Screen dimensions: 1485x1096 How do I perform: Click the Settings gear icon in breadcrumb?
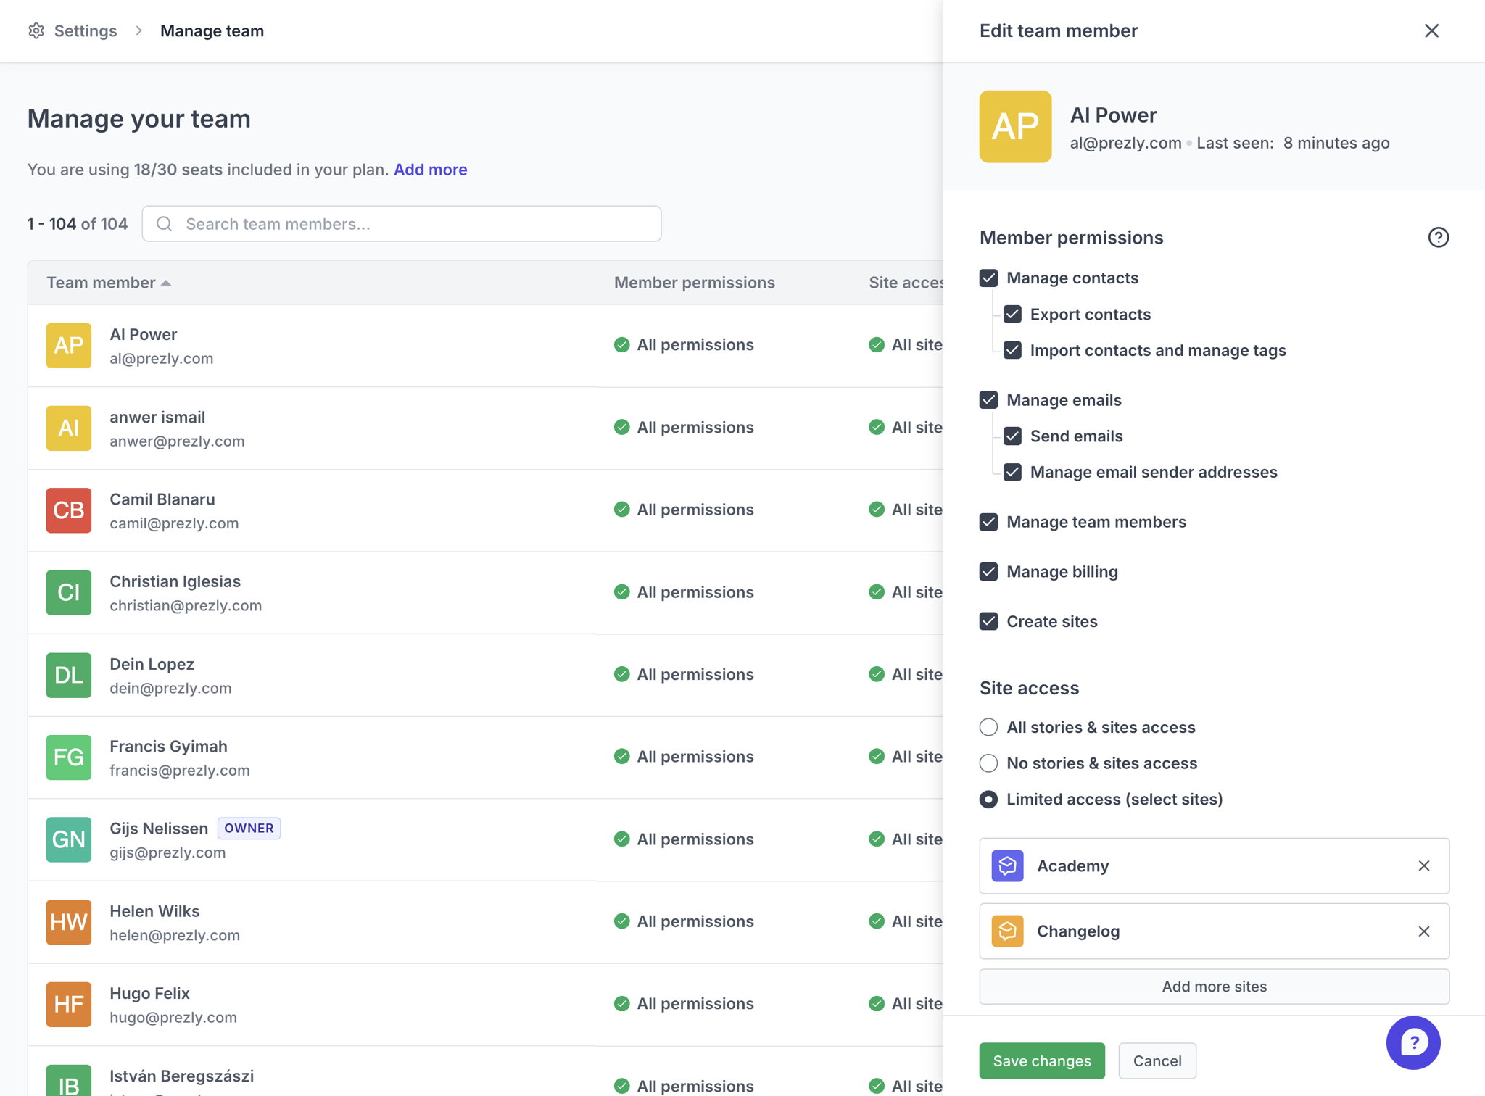[x=36, y=31]
